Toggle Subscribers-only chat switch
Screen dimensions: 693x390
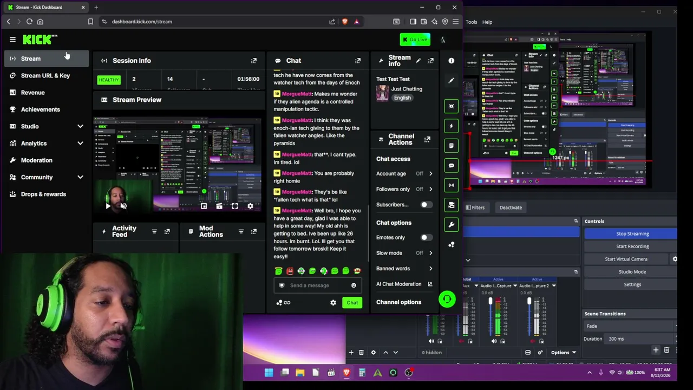[x=426, y=205]
